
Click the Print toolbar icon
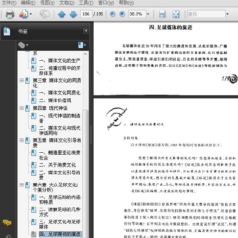coord(10,14)
